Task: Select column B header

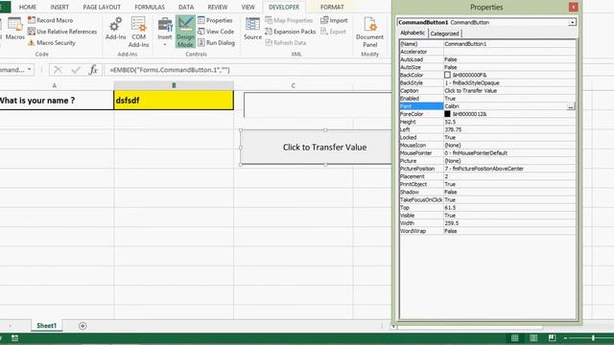Action: point(174,85)
